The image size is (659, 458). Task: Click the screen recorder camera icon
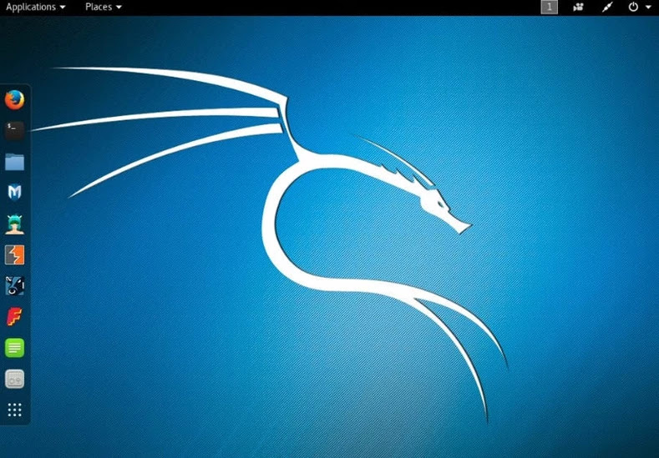pos(578,8)
